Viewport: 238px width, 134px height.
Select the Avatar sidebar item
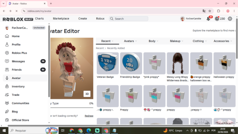pos(25,78)
